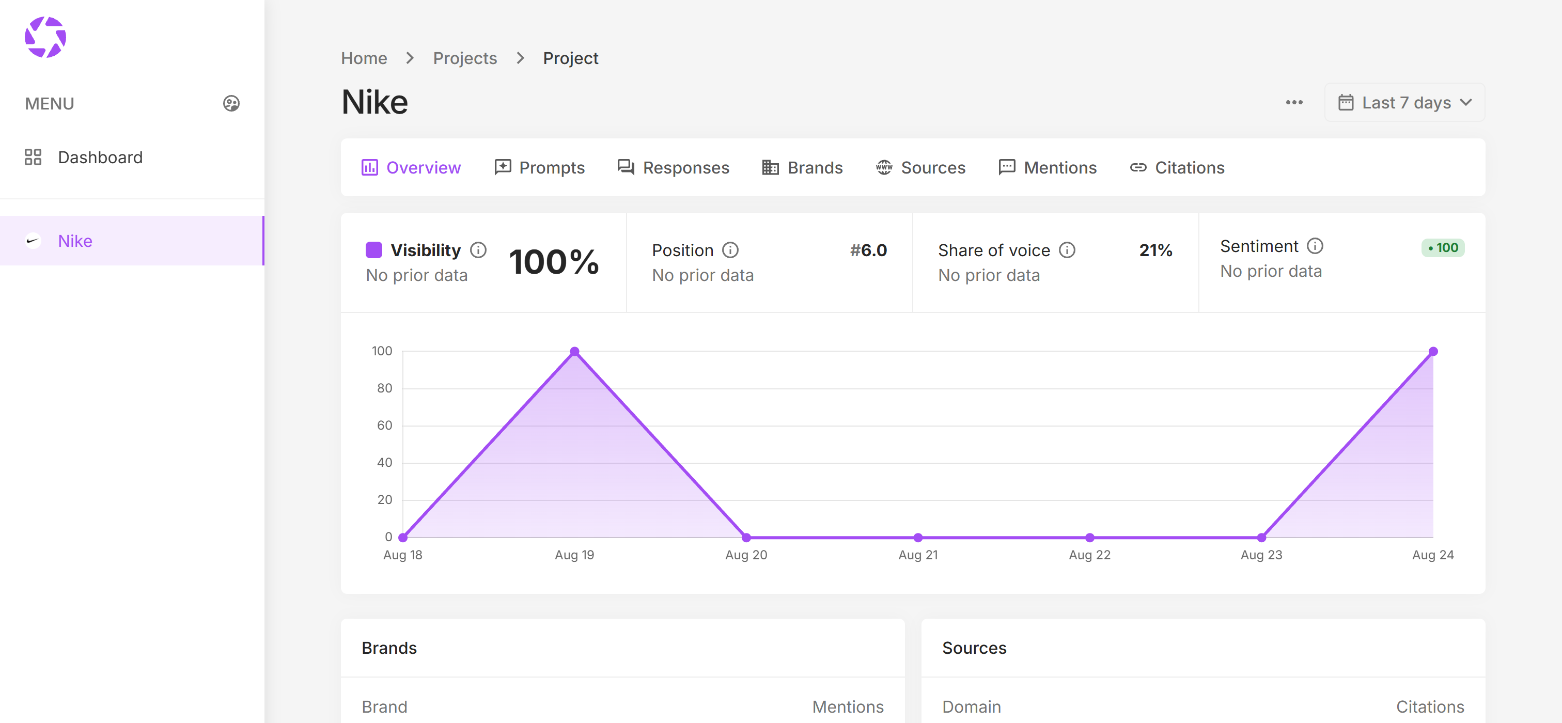The height and width of the screenshot is (723, 1562).
Task: Click the Aug 23 chart data point
Action: coord(1262,538)
